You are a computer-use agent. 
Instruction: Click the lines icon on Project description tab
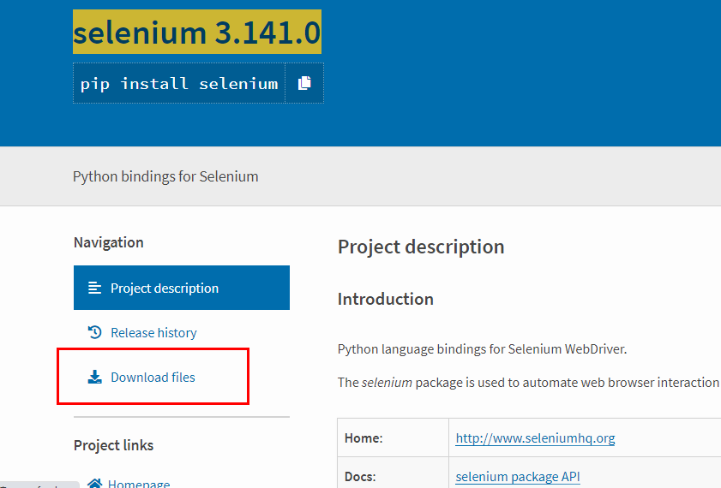tap(94, 289)
